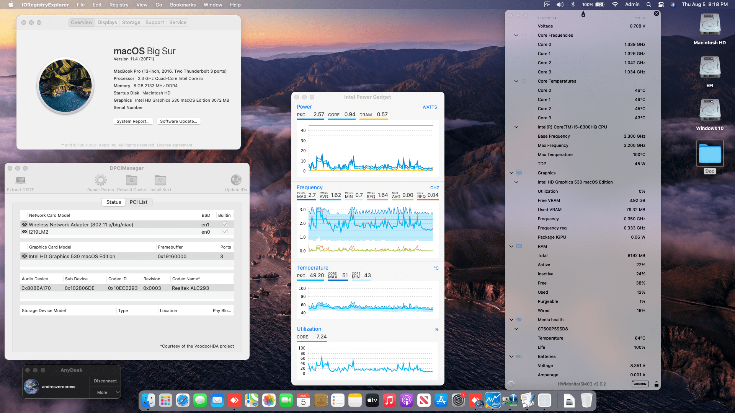
Task: Open Messages from the Dock
Action: point(200,400)
